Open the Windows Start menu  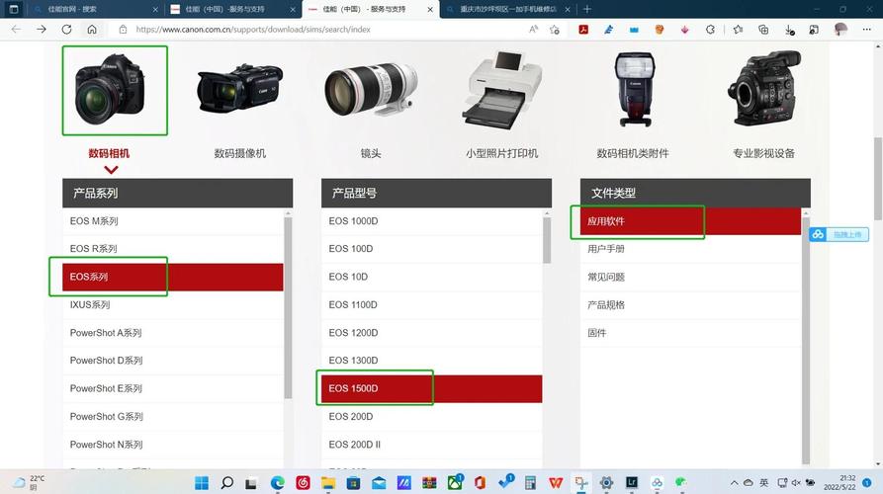[x=202, y=483]
